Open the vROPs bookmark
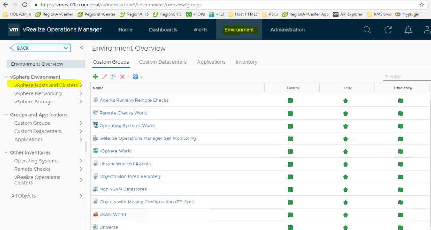Viewport: 431px width, 230px height. [196, 14]
